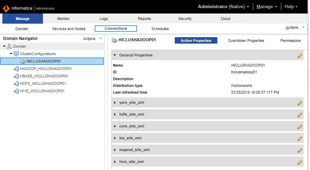Screen dimensions: 310x170
Task: Click the edit pencil for hive_site_xml
Action: coord(300,162)
